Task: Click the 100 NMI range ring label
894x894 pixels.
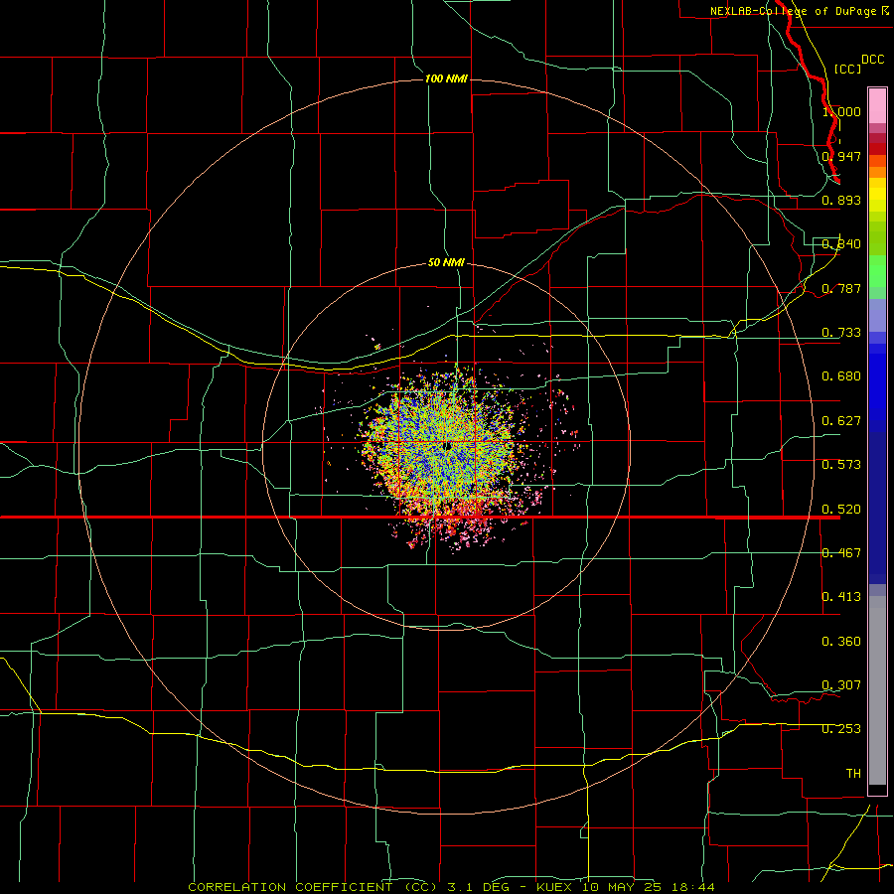Action: coord(446,78)
